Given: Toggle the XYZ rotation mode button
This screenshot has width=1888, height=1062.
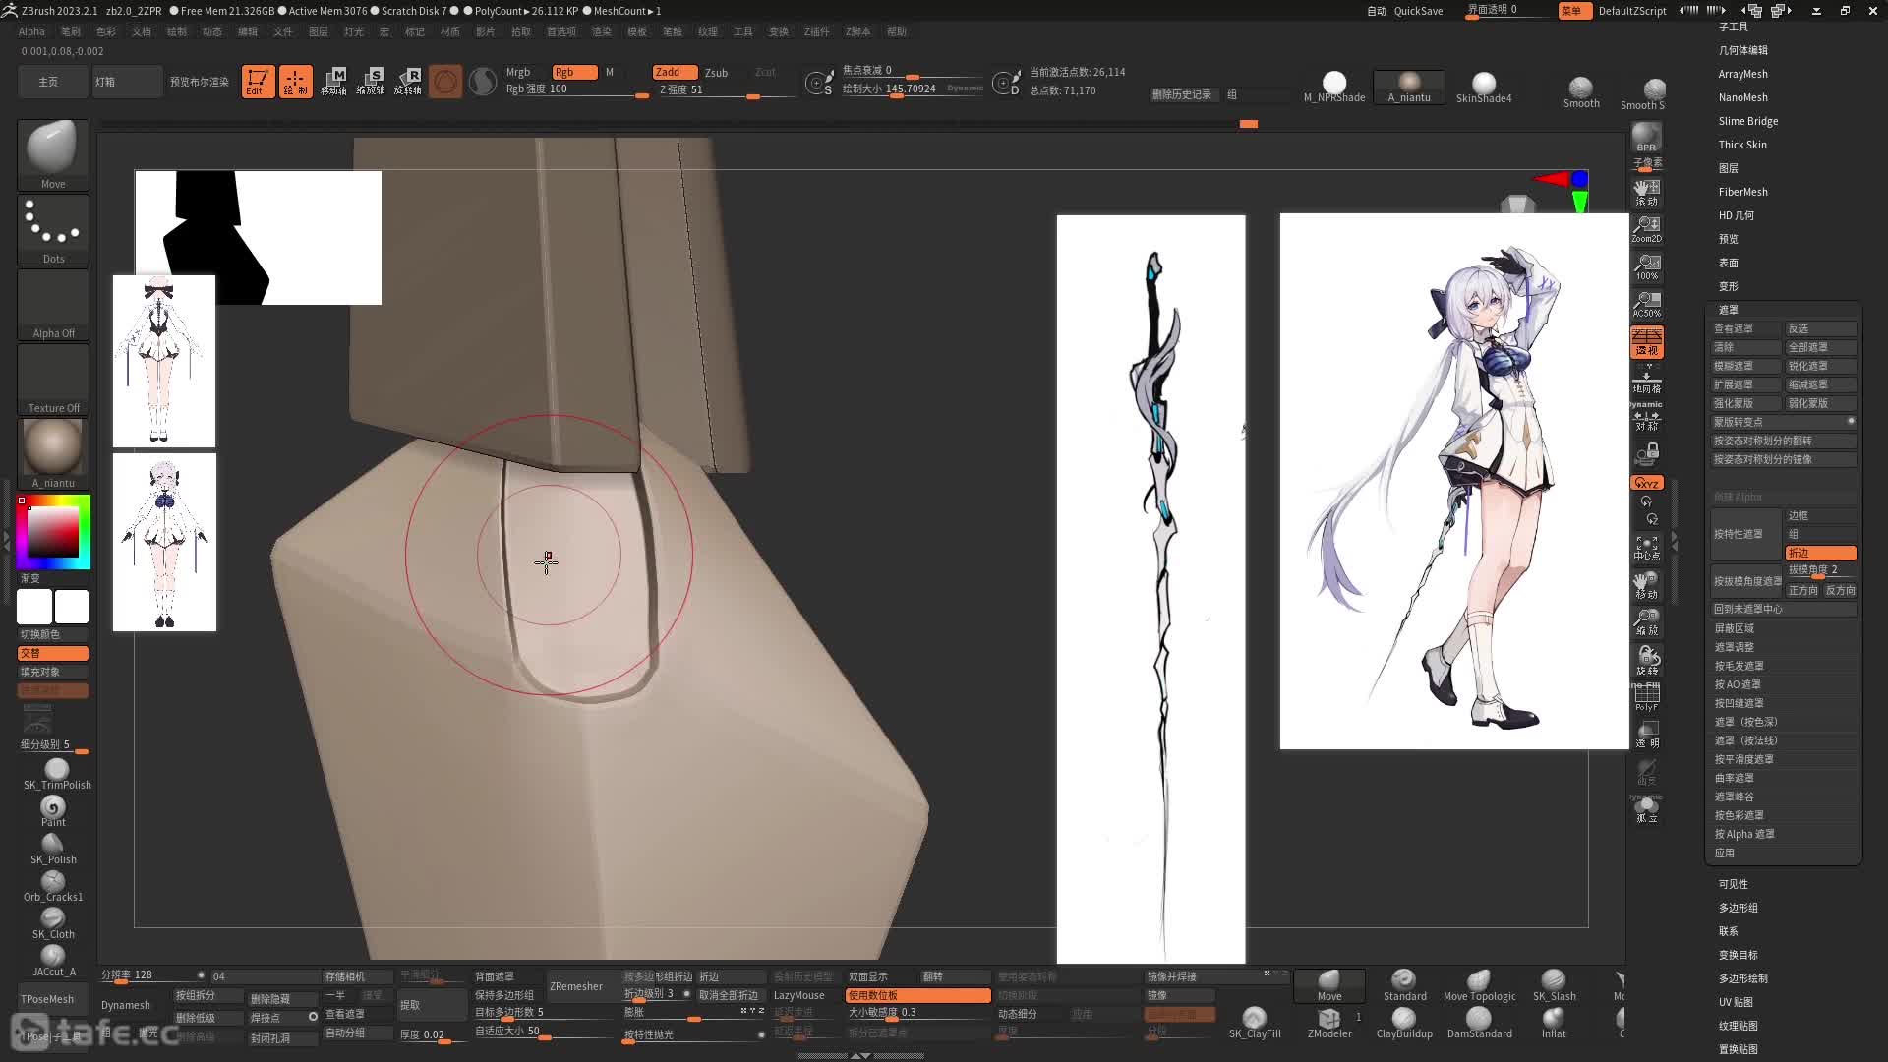Looking at the screenshot, I should (1646, 483).
